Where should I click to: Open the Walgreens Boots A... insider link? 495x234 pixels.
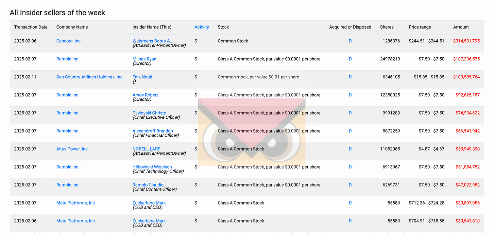click(x=153, y=41)
